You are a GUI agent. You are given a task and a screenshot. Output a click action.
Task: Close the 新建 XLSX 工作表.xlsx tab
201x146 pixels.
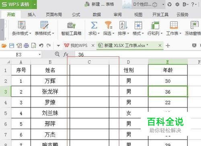(160, 45)
